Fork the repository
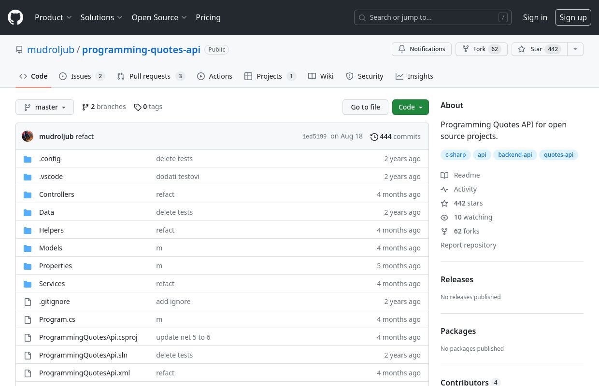Image resolution: width=599 pixels, height=386 pixels. [x=481, y=49]
